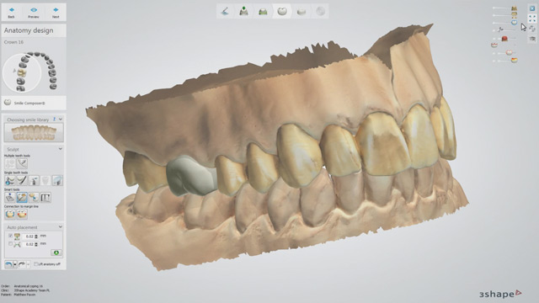The height and width of the screenshot is (303, 539).
Task: Toggle the first auto placement checkbox
Action: [10, 236]
